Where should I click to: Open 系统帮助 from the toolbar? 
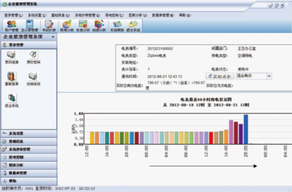(x=117, y=26)
